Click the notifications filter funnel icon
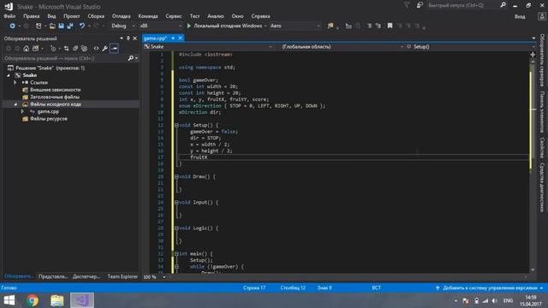The height and width of the screenshot is (308, 548). 407,5
